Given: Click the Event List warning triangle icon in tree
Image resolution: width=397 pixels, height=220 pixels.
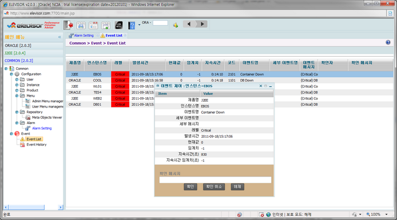Looking at the screenshot, I should 22,139.
